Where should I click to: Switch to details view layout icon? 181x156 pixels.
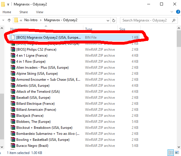tap(171, 153)
